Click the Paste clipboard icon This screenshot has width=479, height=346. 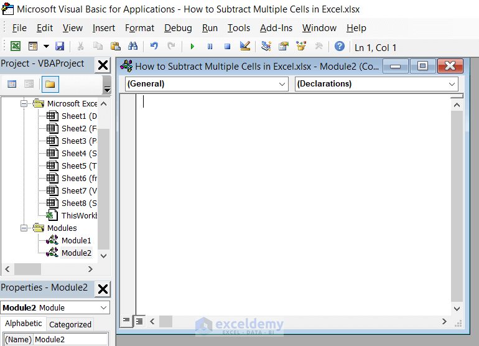(x=116, y=47)
